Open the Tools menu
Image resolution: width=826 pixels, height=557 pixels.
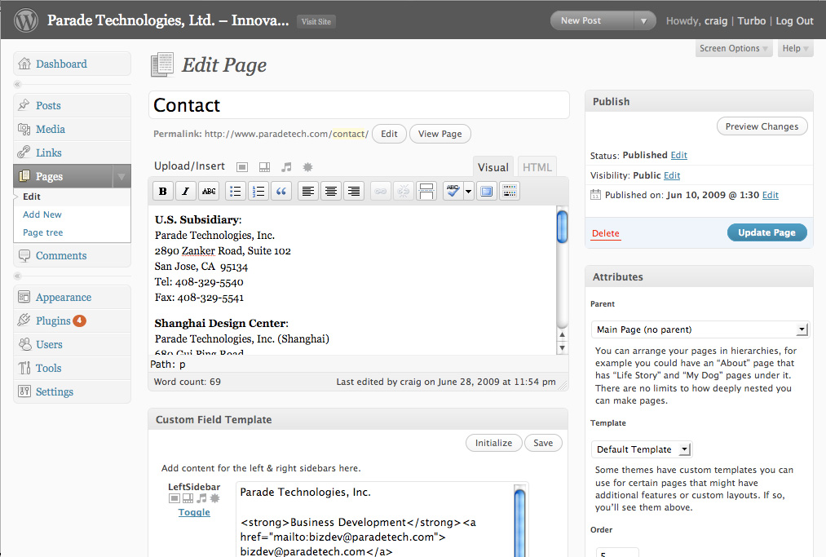[73, 369]
